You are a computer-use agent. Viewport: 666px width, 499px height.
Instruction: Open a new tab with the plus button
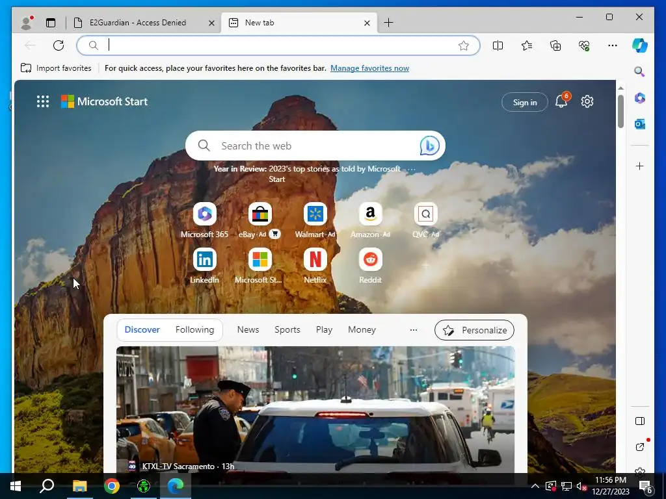tap(388, 23)
